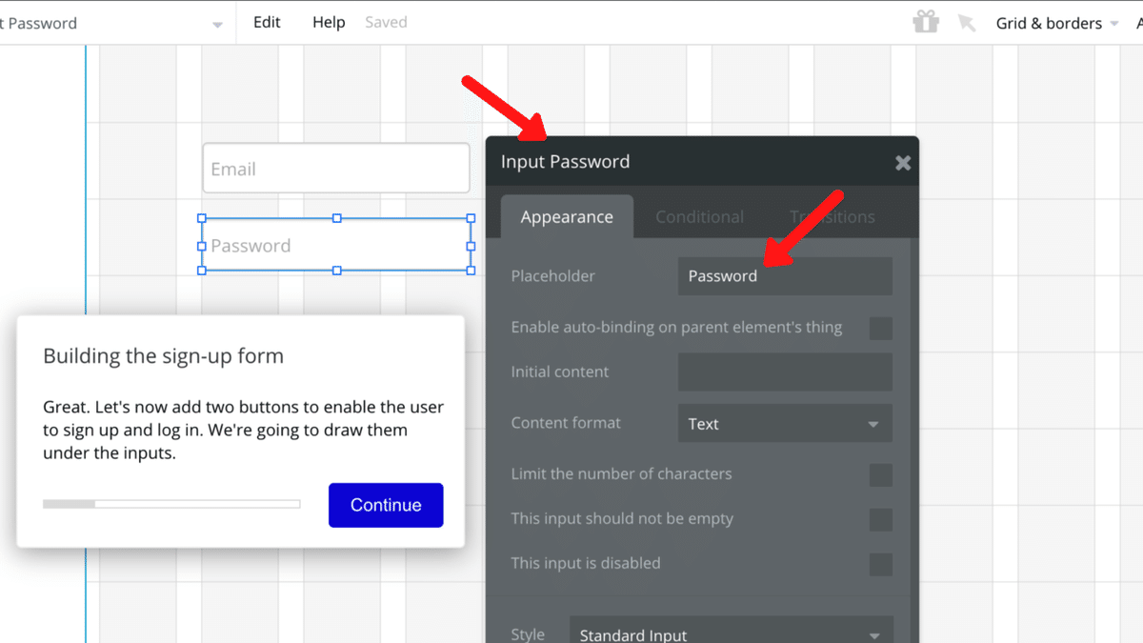This screenshot has width=1143, height=643.
Task: Open the Edit menu
Action: 267,22
